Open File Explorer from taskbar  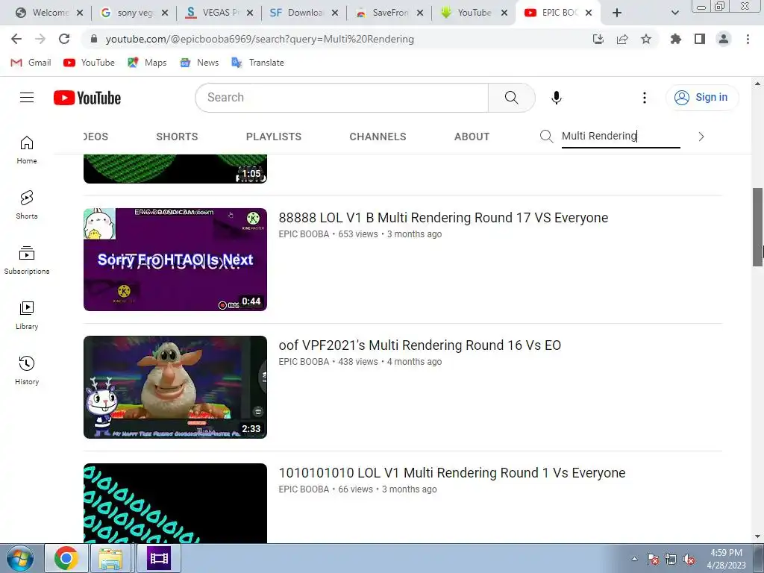point(110,558)
